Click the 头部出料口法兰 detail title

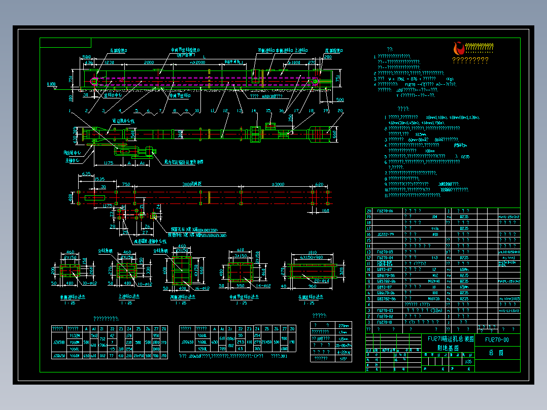[311, 297]
